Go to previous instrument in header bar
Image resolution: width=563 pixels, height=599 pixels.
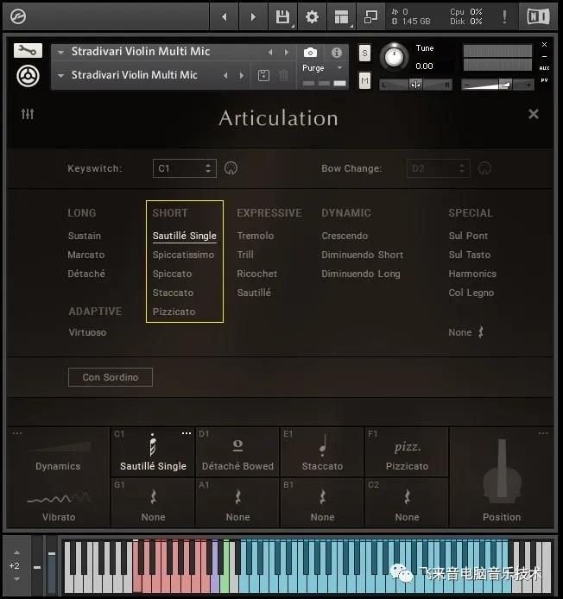[225, 16]
